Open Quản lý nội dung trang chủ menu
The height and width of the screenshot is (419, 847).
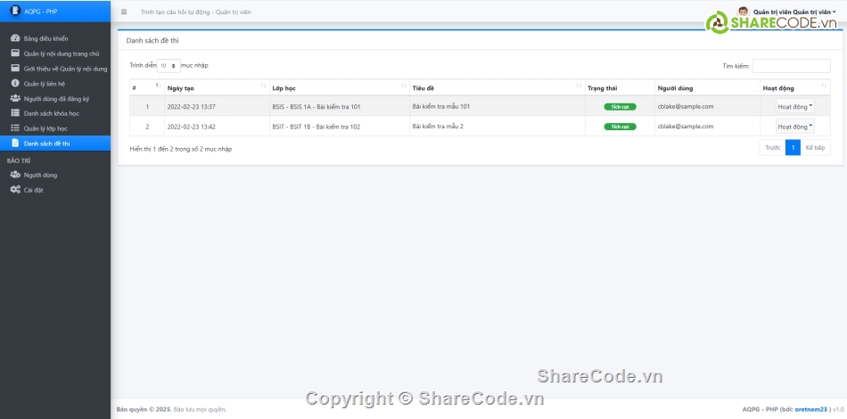coord(61,53)
